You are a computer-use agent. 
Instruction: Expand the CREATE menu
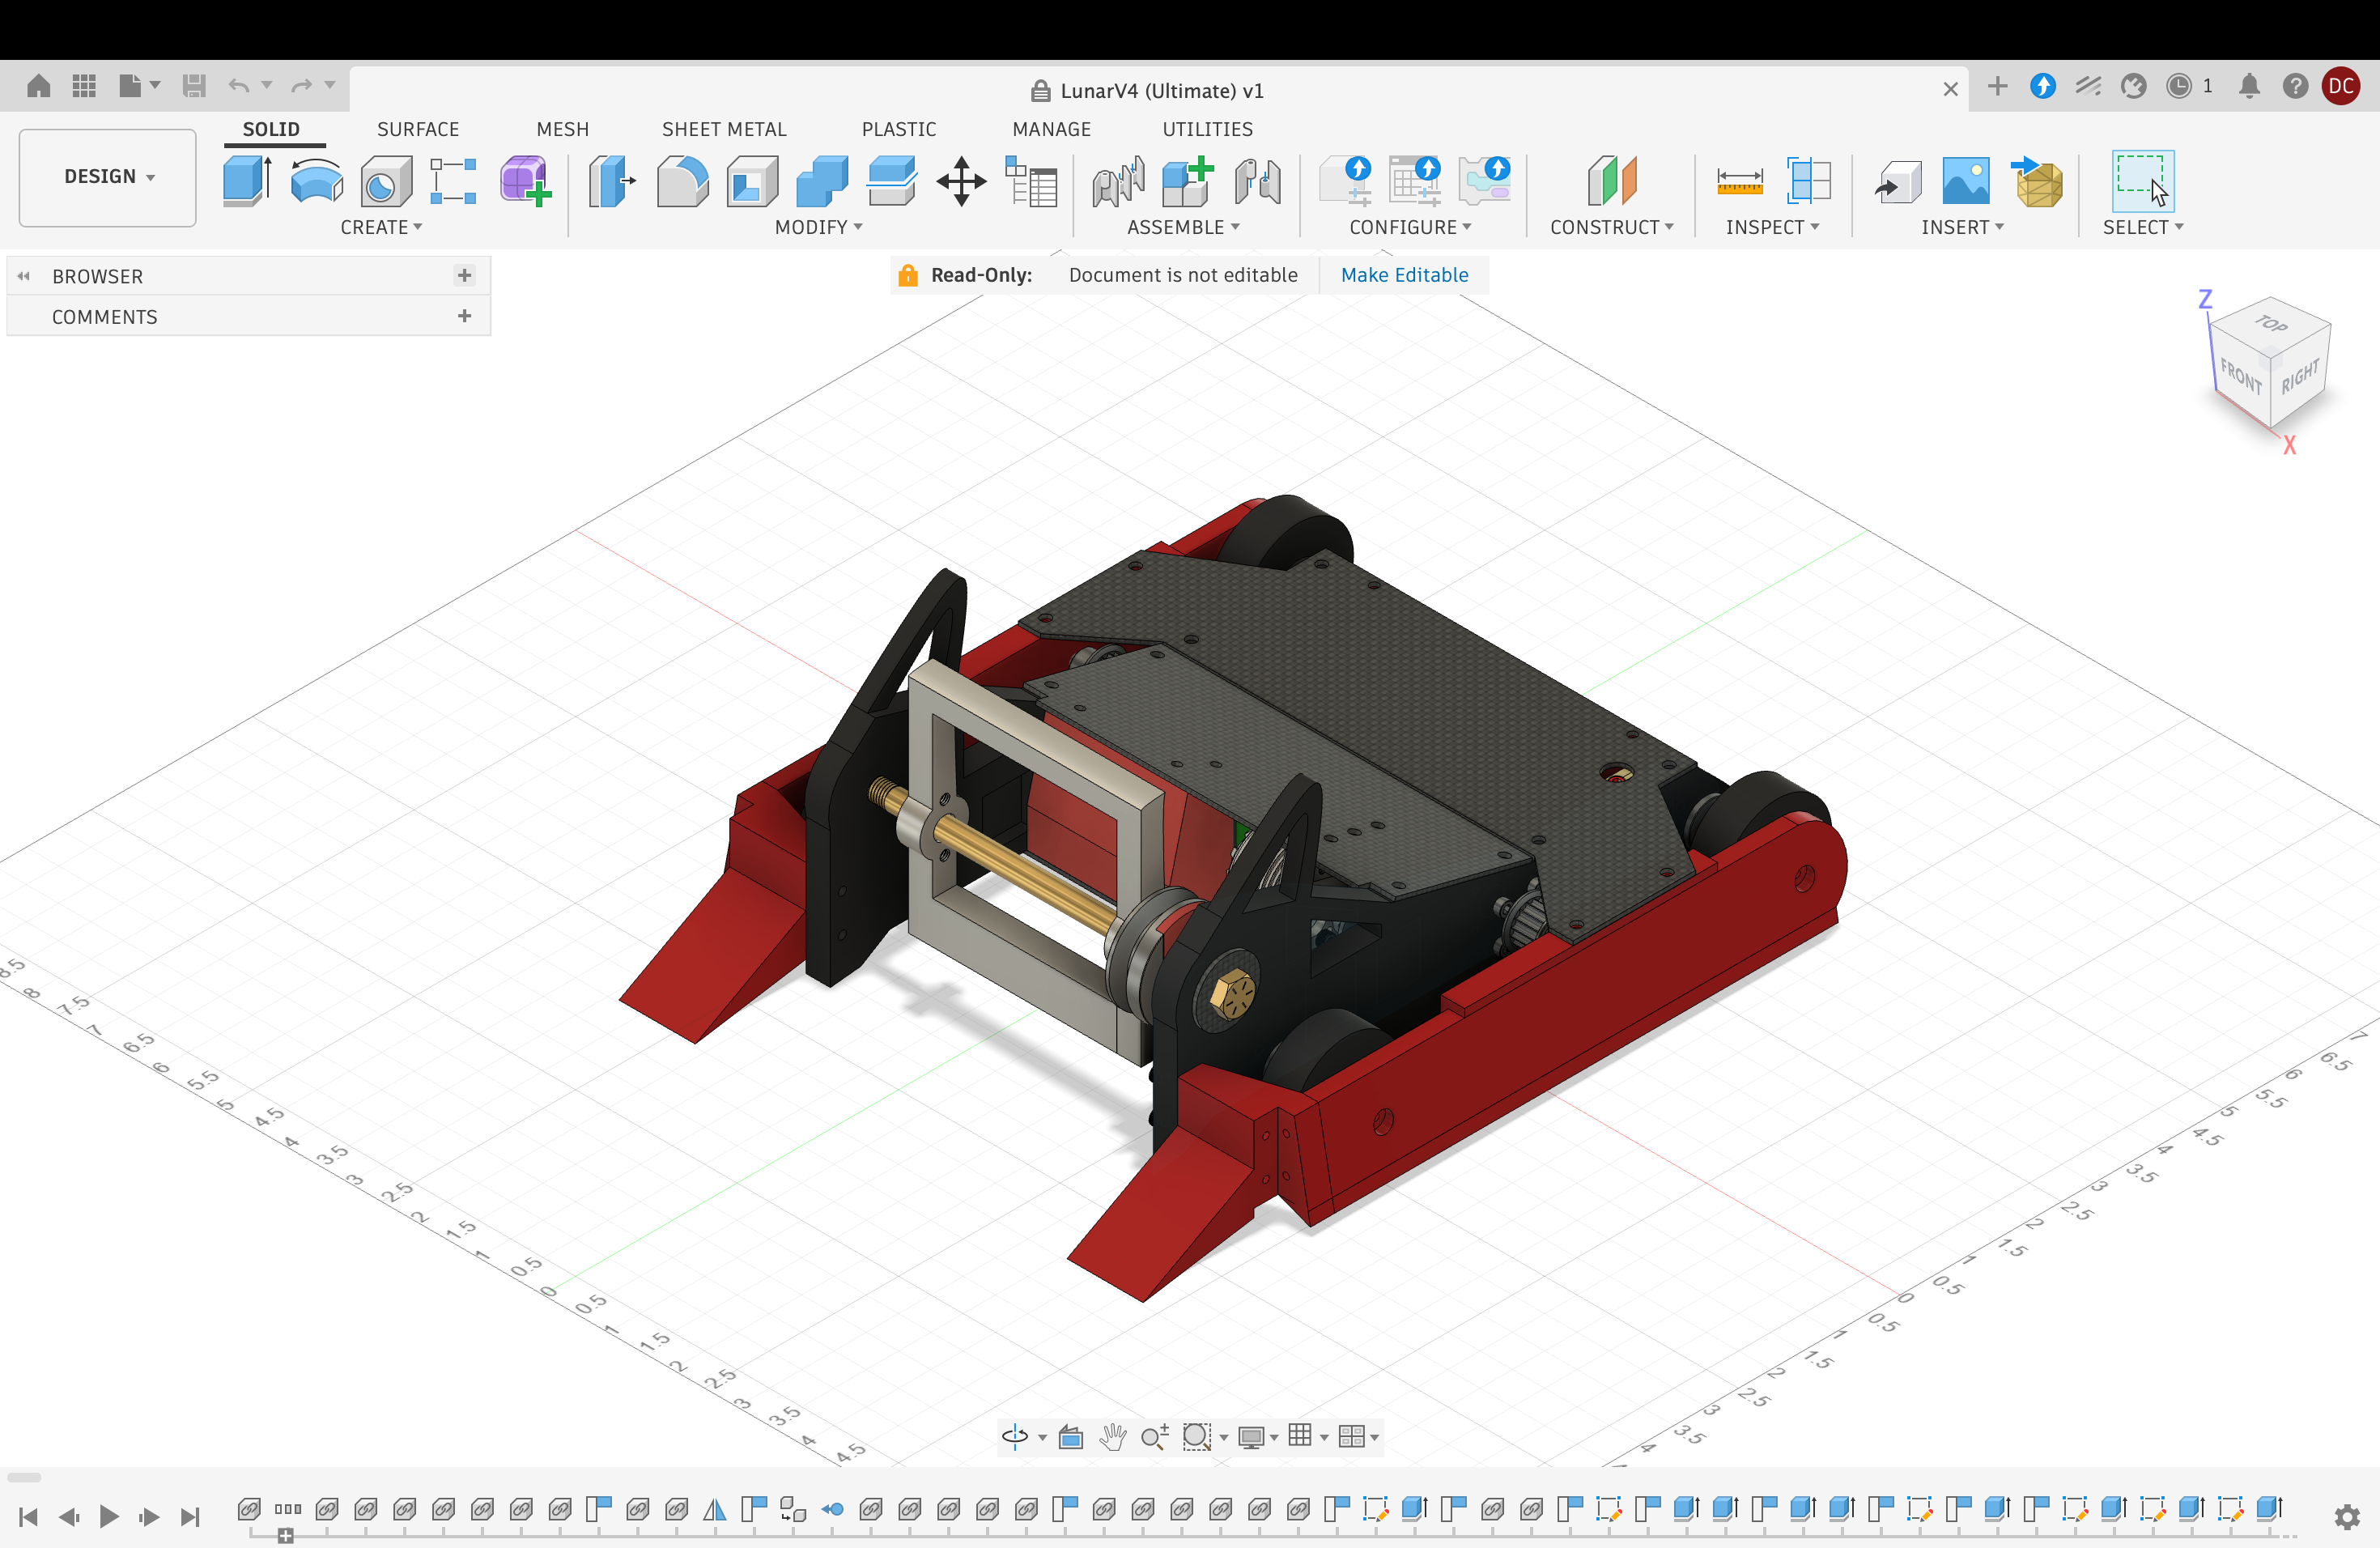(381, 227)
